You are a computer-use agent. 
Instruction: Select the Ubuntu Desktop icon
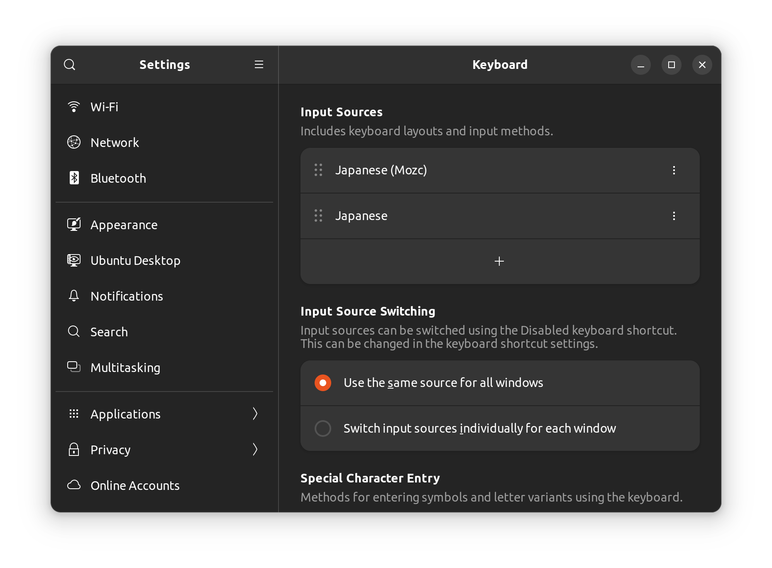(x=74, y=260)
